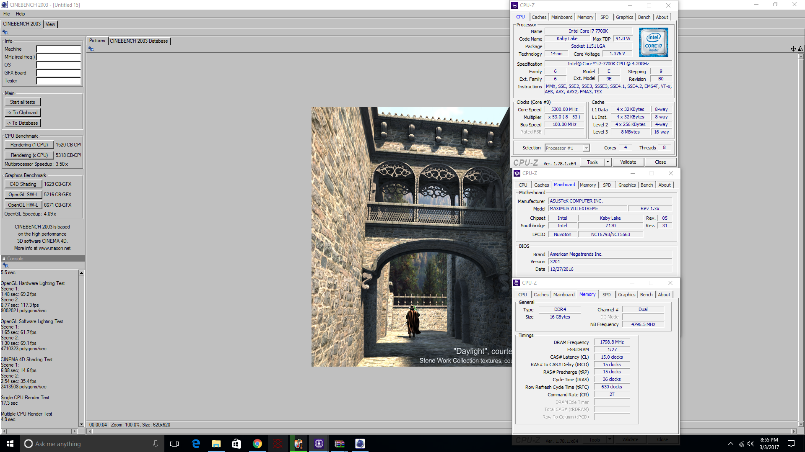805x452 pixels.
Task: Open the About tab in the Memory CPU-Z window
Action: 664,295
